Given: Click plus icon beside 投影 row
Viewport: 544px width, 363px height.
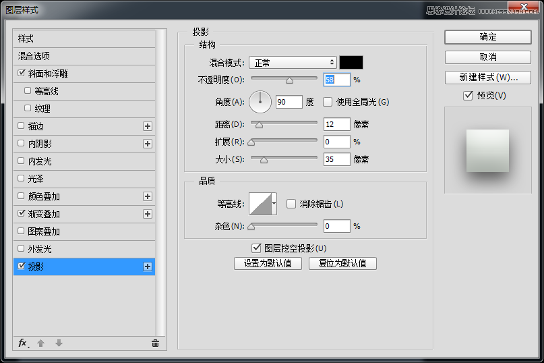Looking at the screenshot, I should 148,267.
